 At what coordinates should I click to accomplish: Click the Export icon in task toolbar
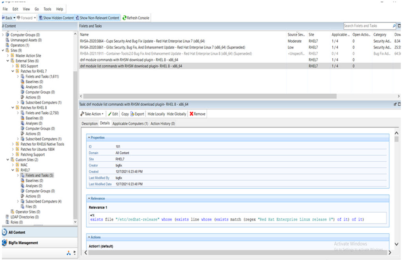click(x=133, y=114)
